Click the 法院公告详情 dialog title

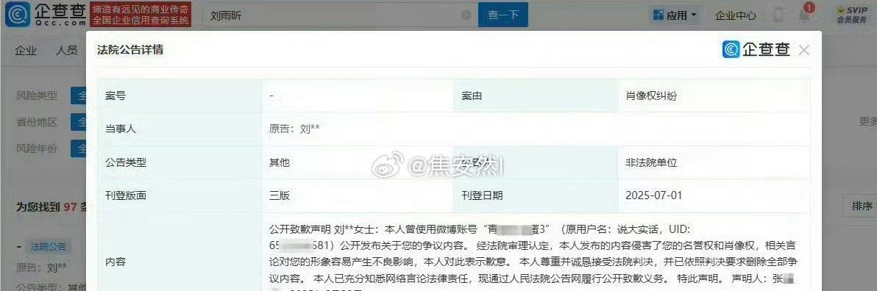point(130,50)
